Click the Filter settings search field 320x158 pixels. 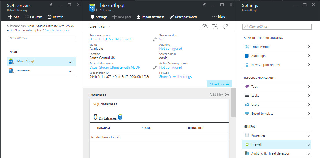pos(277,26)
